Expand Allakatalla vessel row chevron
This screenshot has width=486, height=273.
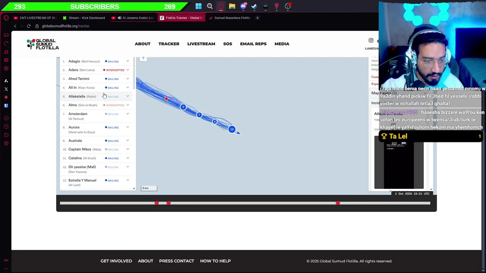tap(128, 96)
